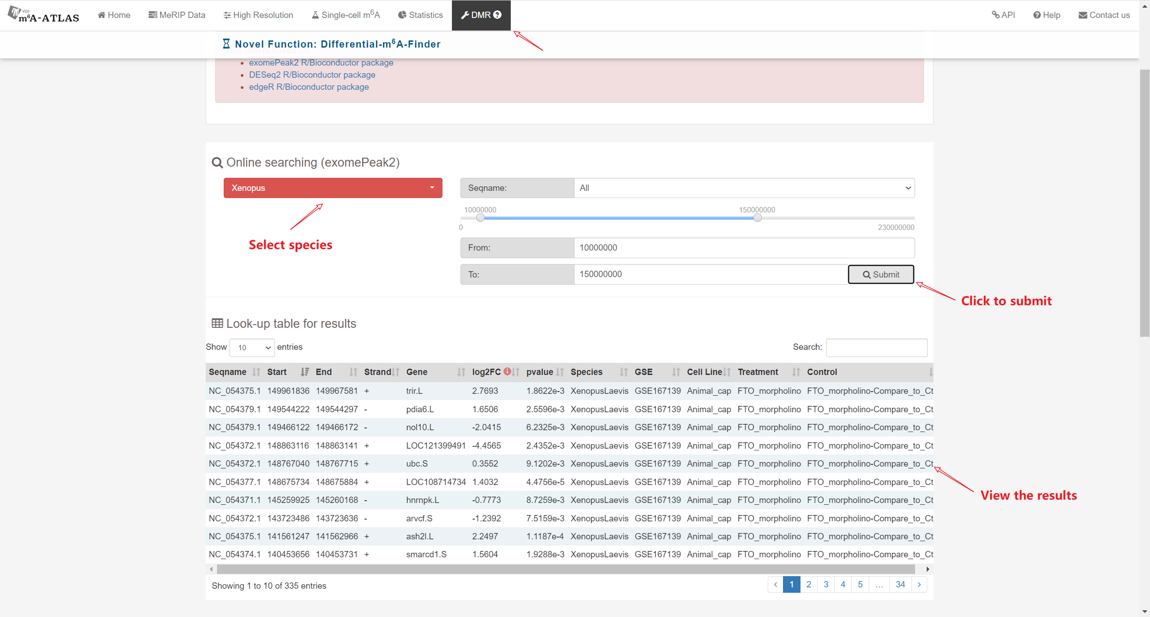Open the Help page
This screenshot has height=617, width=1150.
(1046, 15)
